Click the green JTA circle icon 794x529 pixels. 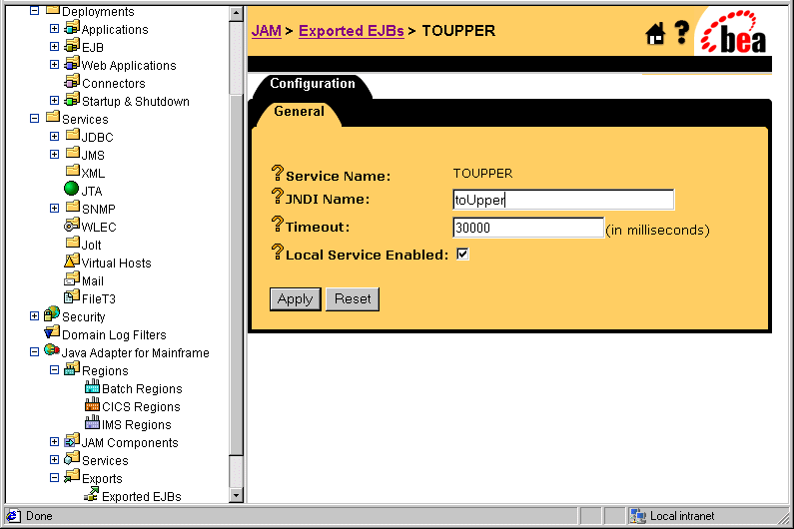click(x=71, y=189)
